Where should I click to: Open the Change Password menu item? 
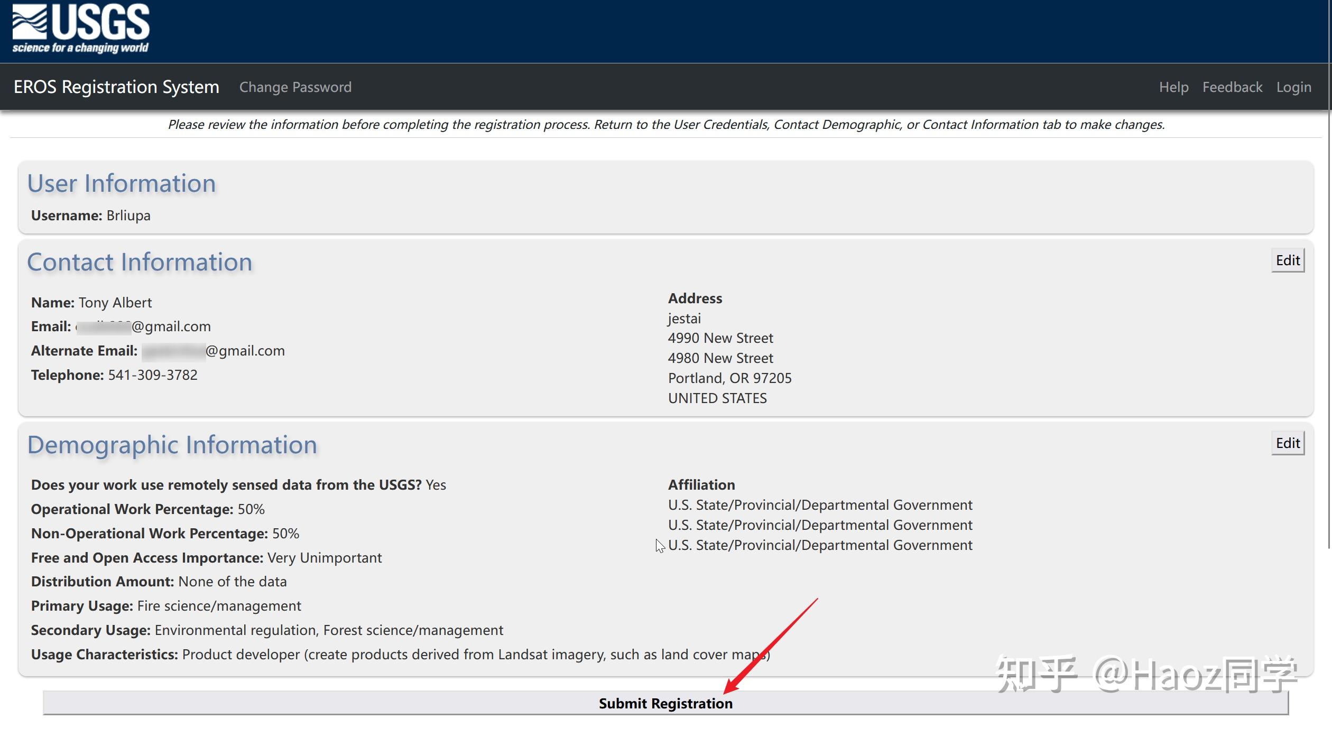pyautogui.click(x=295, y=87)
